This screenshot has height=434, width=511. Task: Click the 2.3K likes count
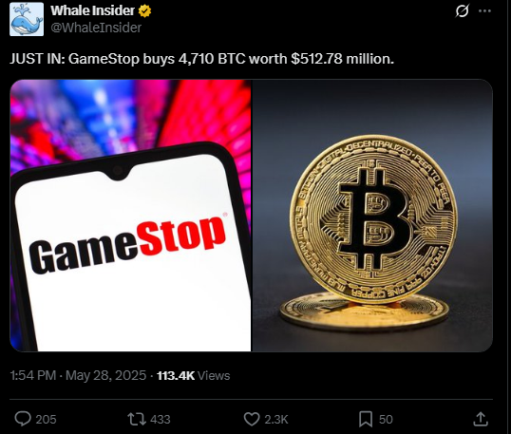276,420
